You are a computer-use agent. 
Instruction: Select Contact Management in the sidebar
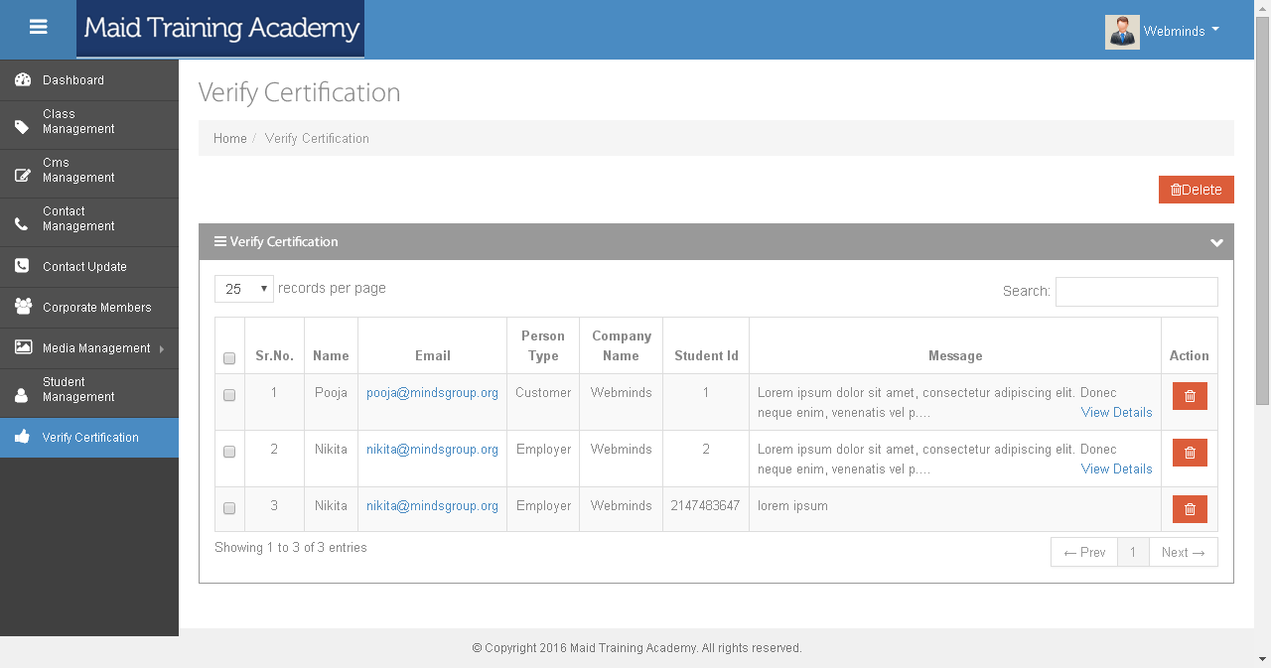(89, 222)
